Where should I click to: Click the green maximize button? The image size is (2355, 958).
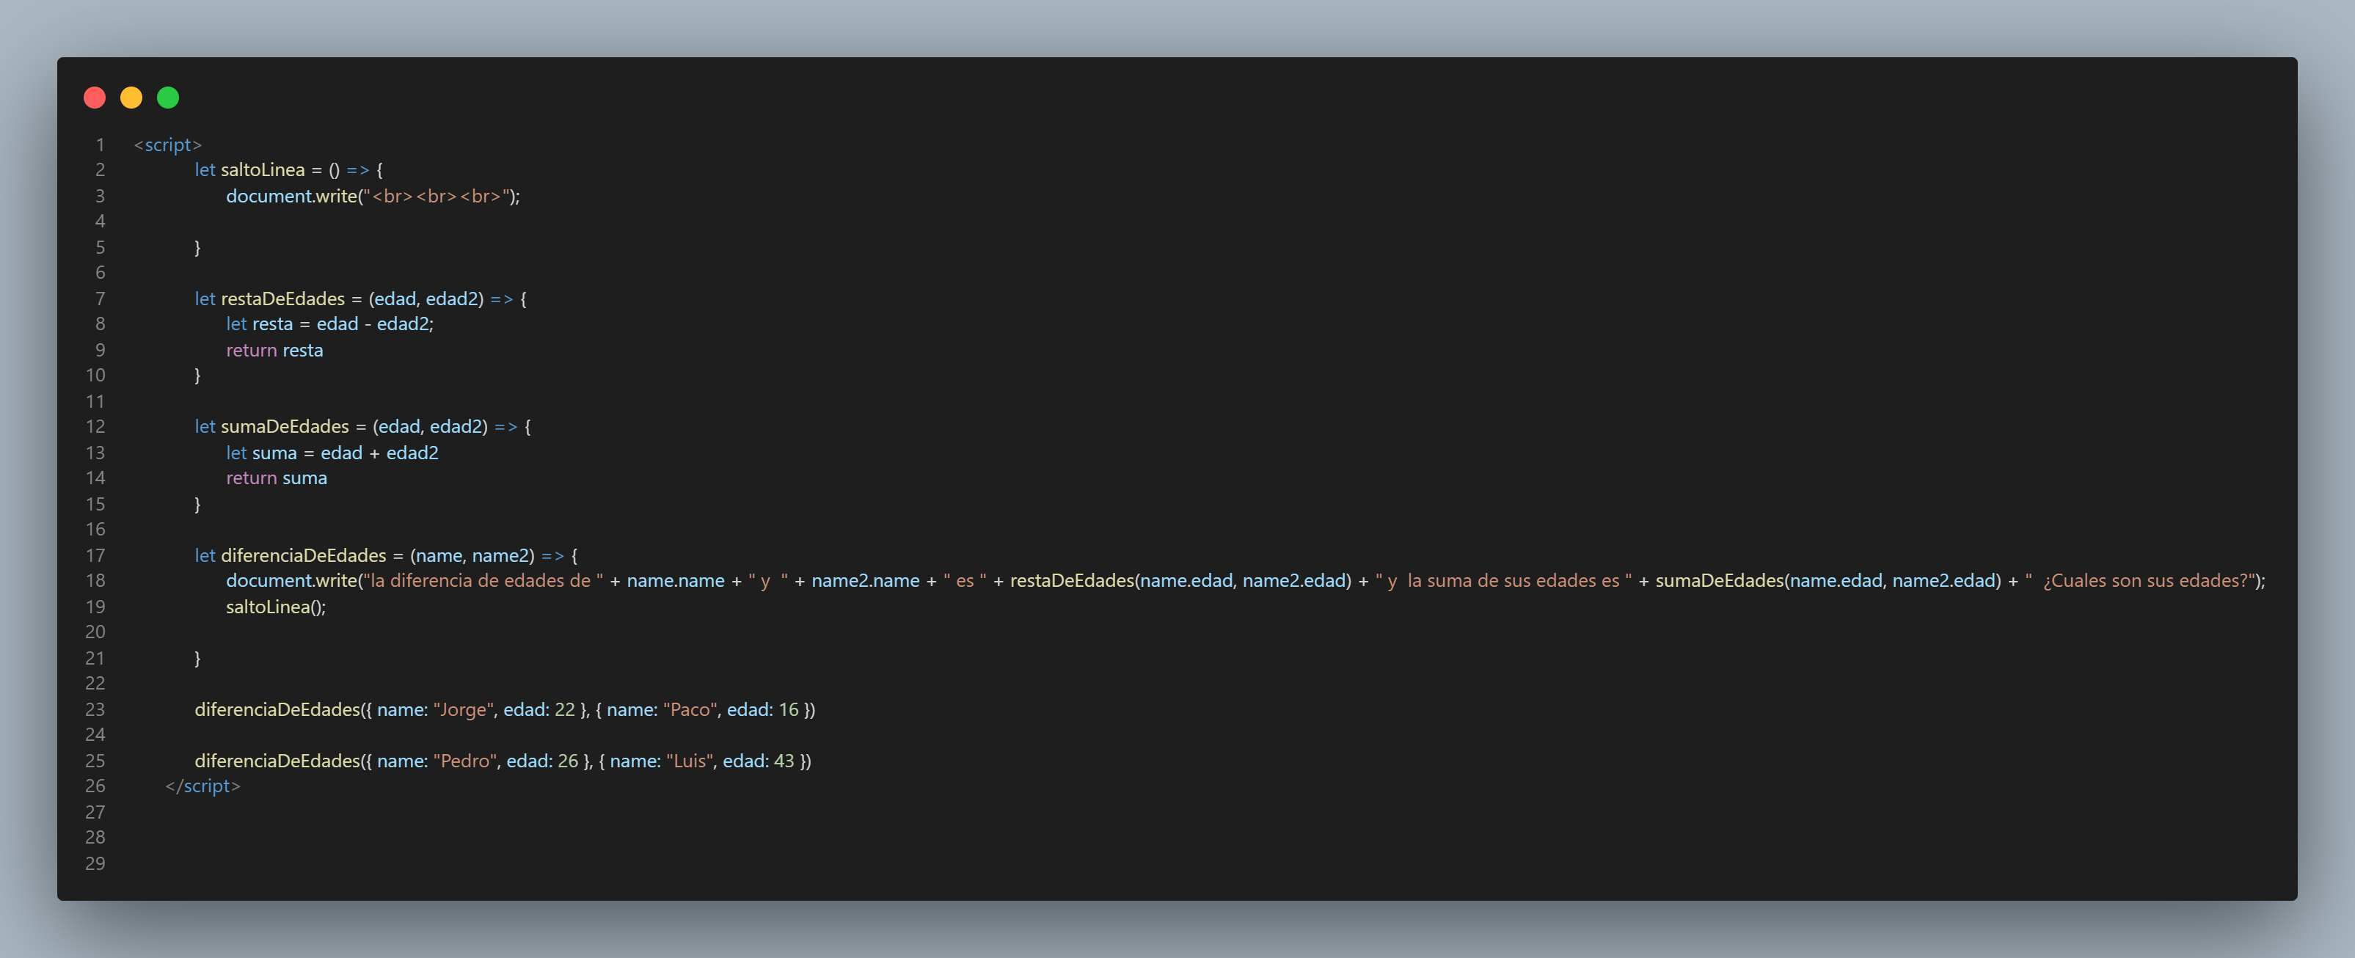[167, 98]
